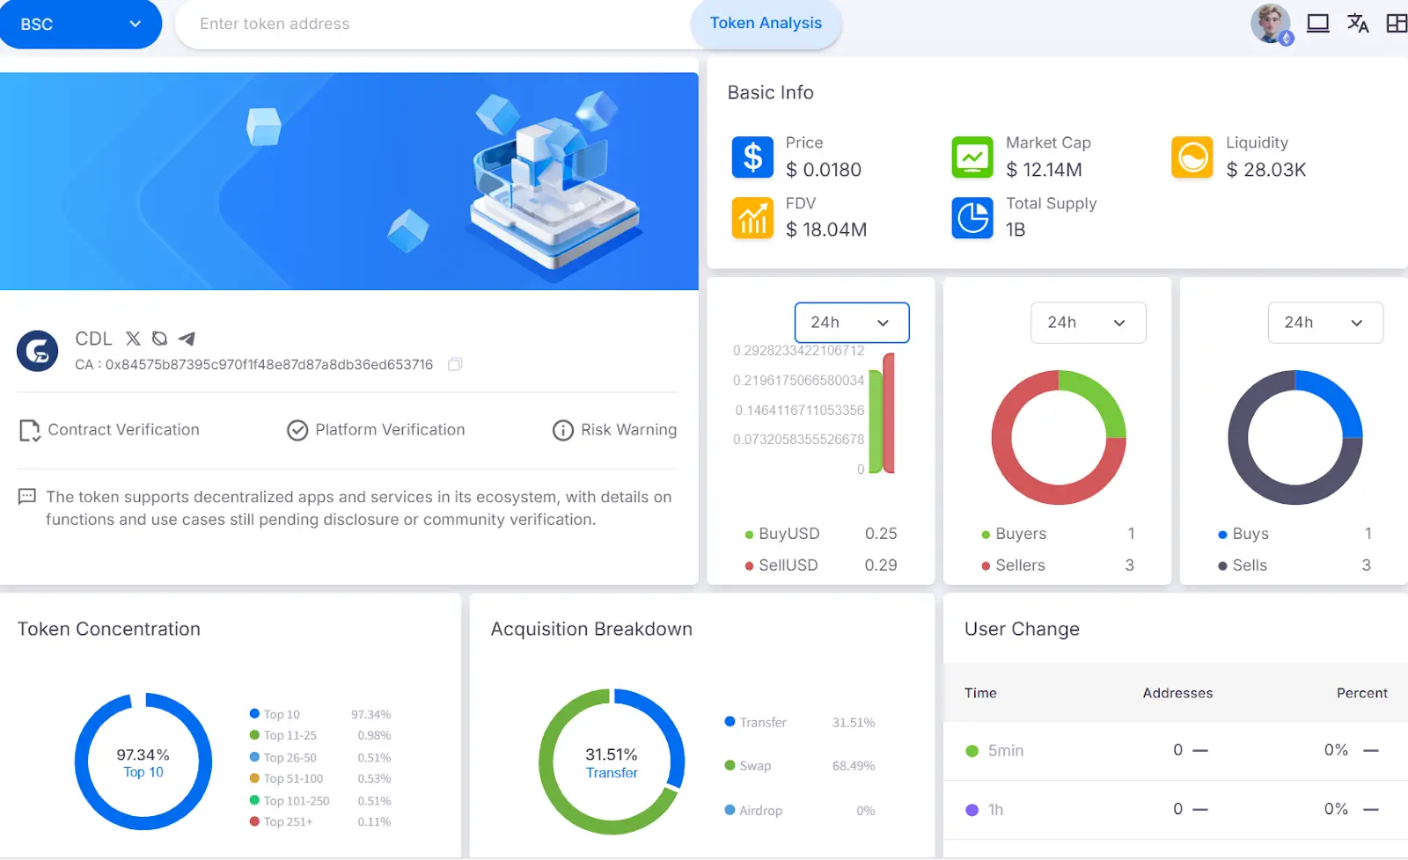1408x860 pixels.
Task: Click the website icon beside CDL
Action: [x=159, y=339]
